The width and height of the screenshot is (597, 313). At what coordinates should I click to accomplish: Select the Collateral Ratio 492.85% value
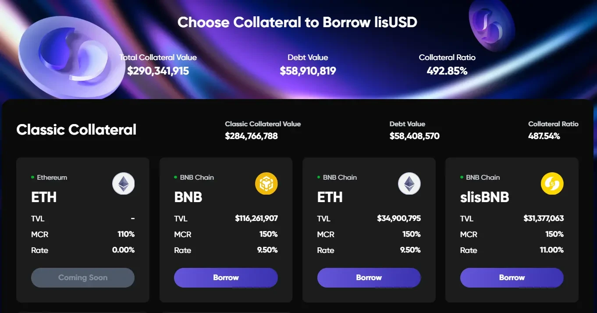(x=447, y=70)
